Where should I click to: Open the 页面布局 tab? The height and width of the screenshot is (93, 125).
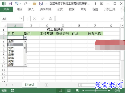tap(46, 9)
